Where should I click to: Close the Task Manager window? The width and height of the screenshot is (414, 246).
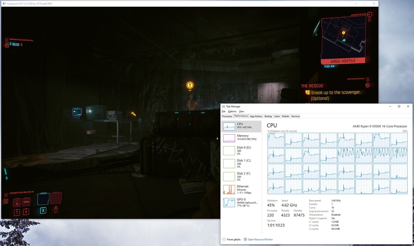click(x=408, y=106)
